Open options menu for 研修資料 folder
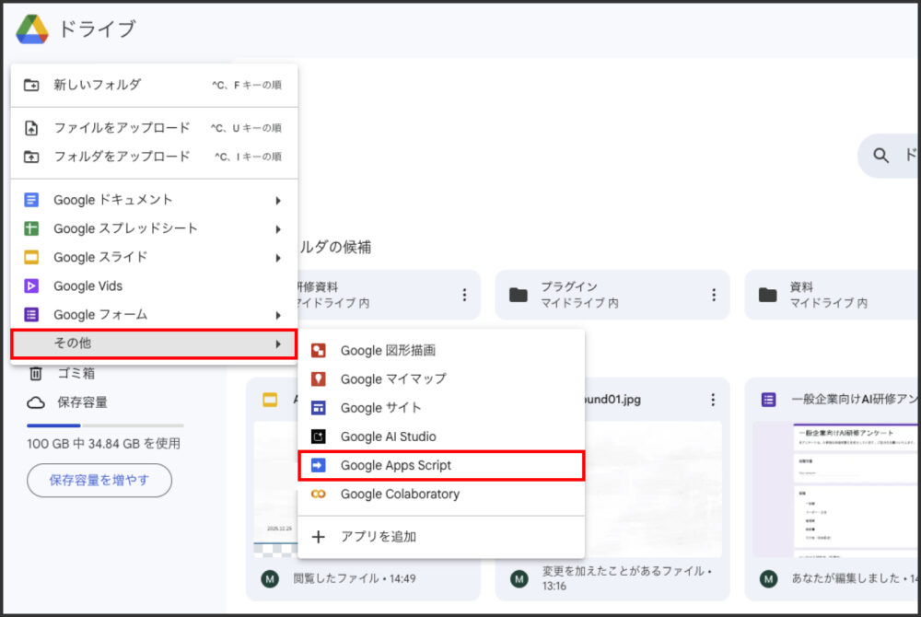This screenshot has width=921, height=617. click(466, 295)
